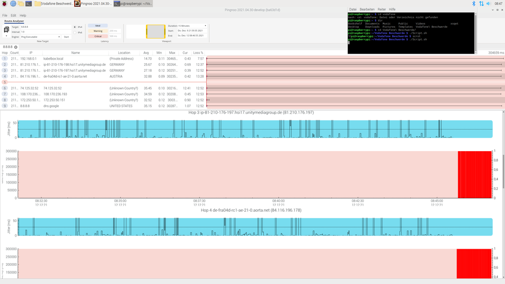Launch the web browser globe icon
505x284 pixels.
[13, 4]
